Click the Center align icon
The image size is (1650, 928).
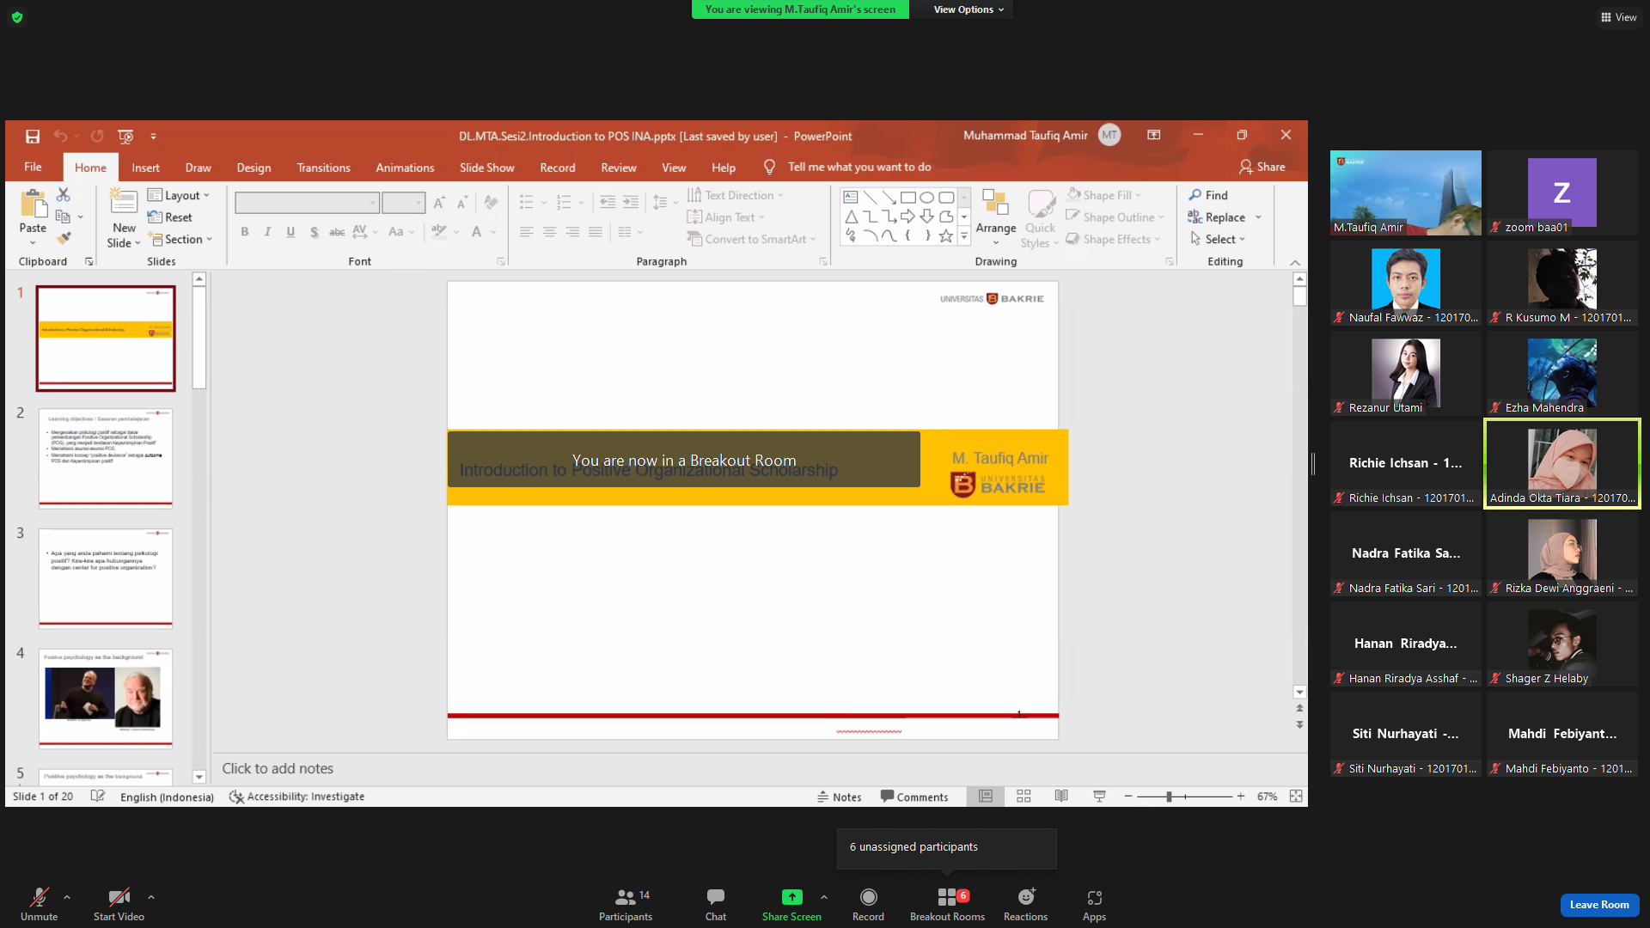[x=549, y=232]
